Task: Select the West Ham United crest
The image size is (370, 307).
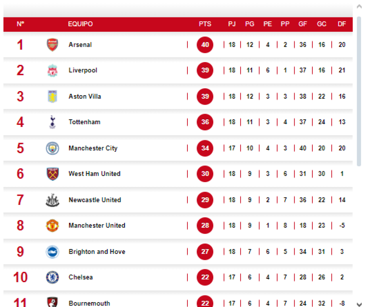Action: point(52,174)
